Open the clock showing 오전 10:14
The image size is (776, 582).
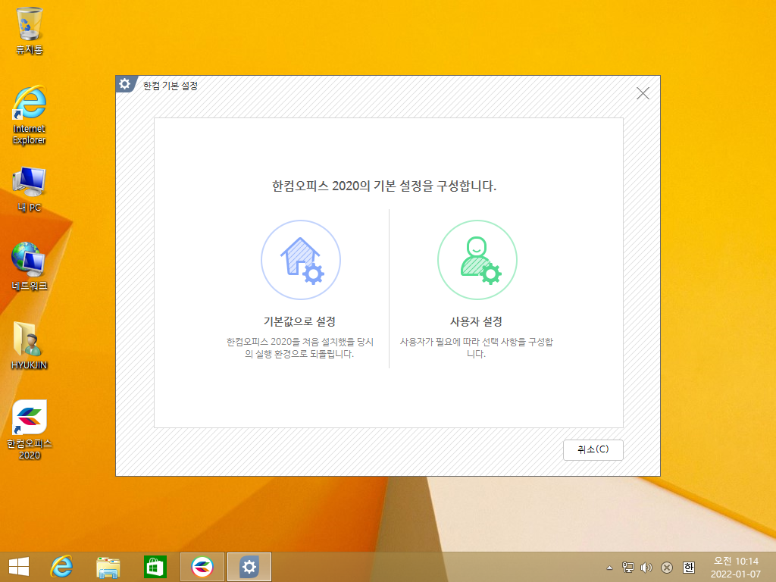coord(735,567)
